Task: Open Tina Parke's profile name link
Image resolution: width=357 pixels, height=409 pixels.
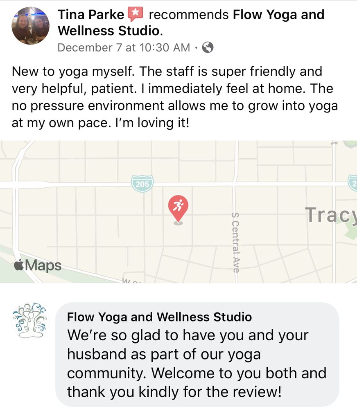Action: click(90, 15)
